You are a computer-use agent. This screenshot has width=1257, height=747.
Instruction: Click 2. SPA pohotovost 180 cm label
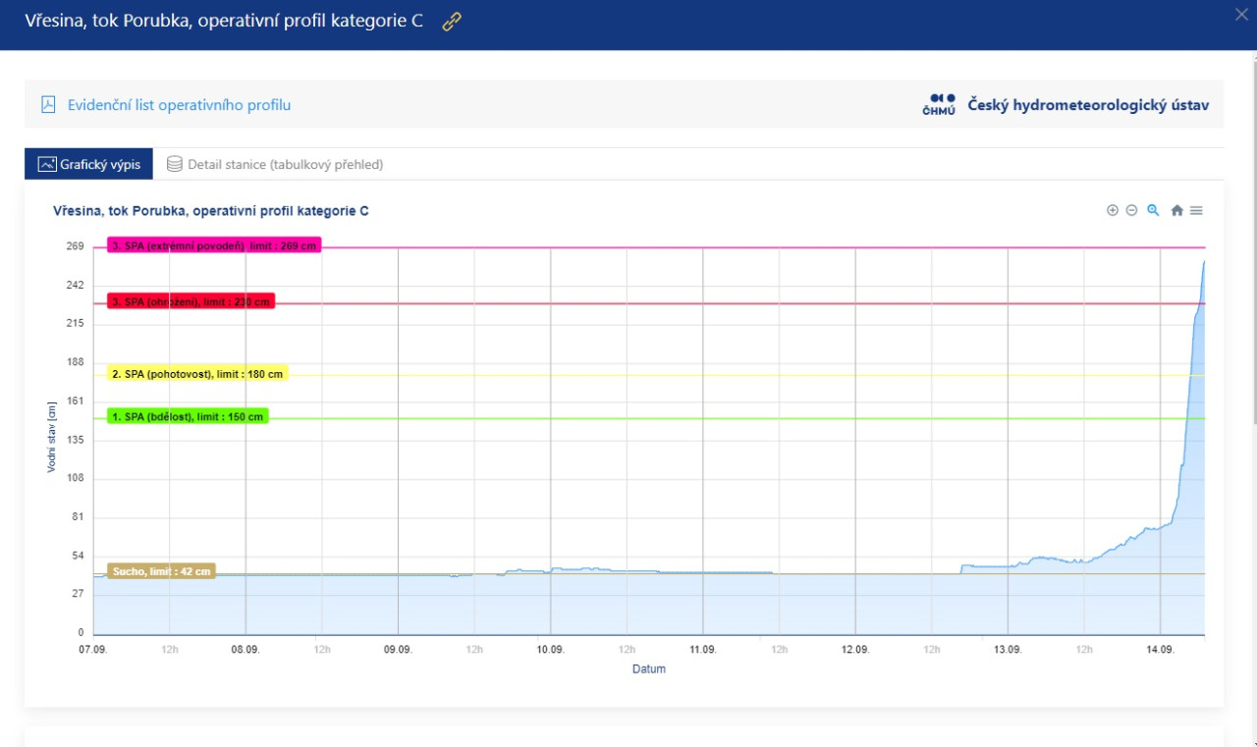[x=197, y=374]
